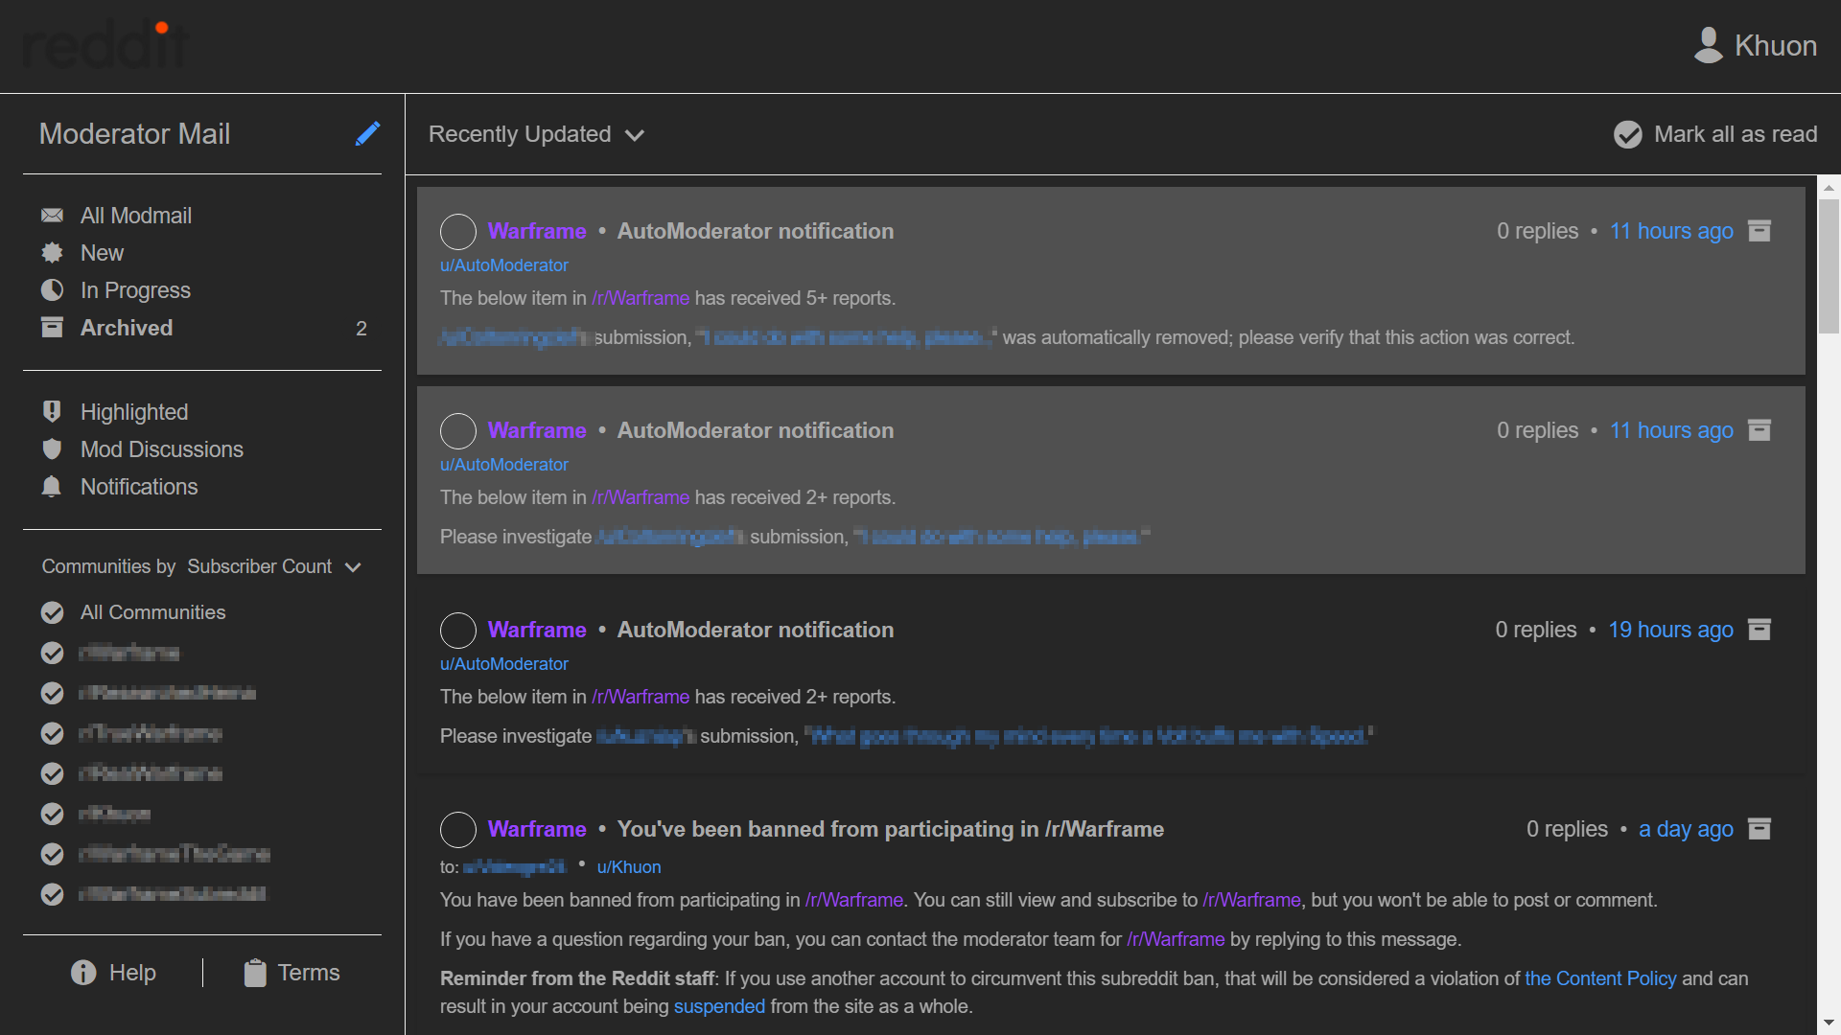Archive the 19 hours ago message

(x=1759, y=630)
